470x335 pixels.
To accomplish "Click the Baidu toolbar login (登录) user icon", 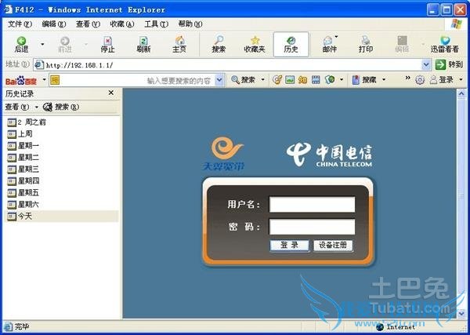I will click(441, 80).
